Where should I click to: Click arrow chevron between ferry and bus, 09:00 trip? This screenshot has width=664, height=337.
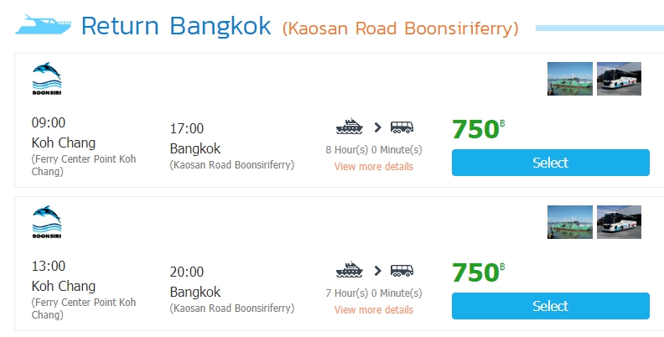tap(377, 127)
